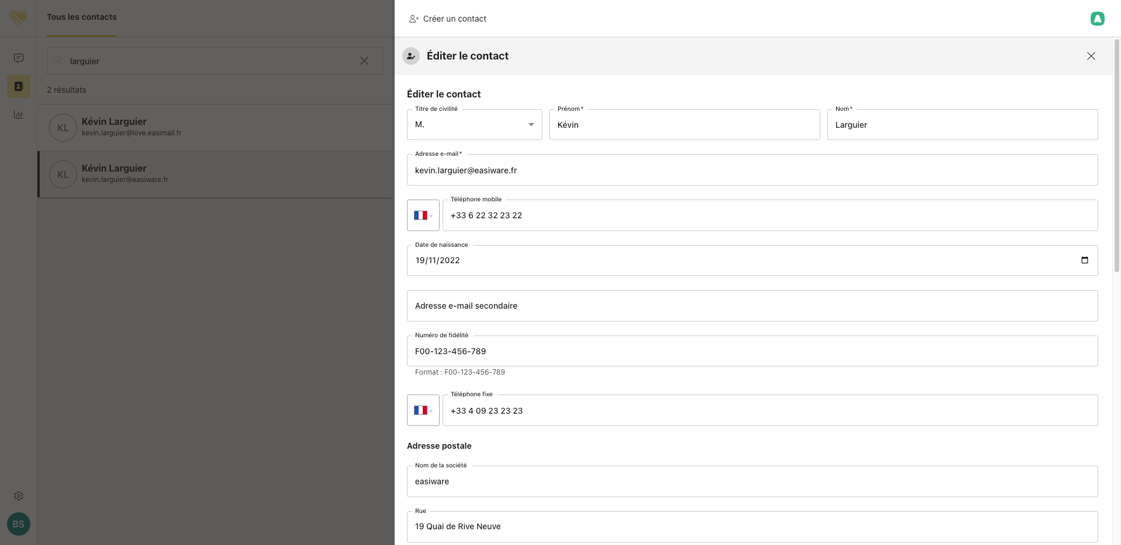Open country flag selector for Téléphone mobile
The height and width of the screenshot is (545, 1121).
pos(423,215)
